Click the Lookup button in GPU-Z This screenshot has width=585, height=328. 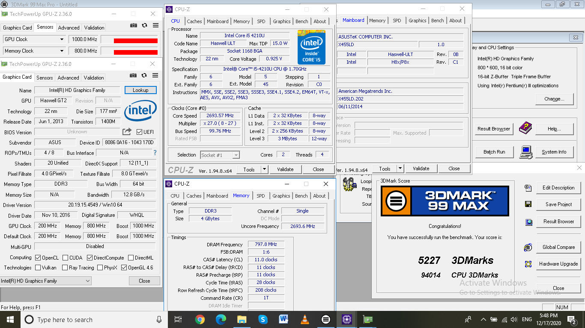tap(140, 90)
